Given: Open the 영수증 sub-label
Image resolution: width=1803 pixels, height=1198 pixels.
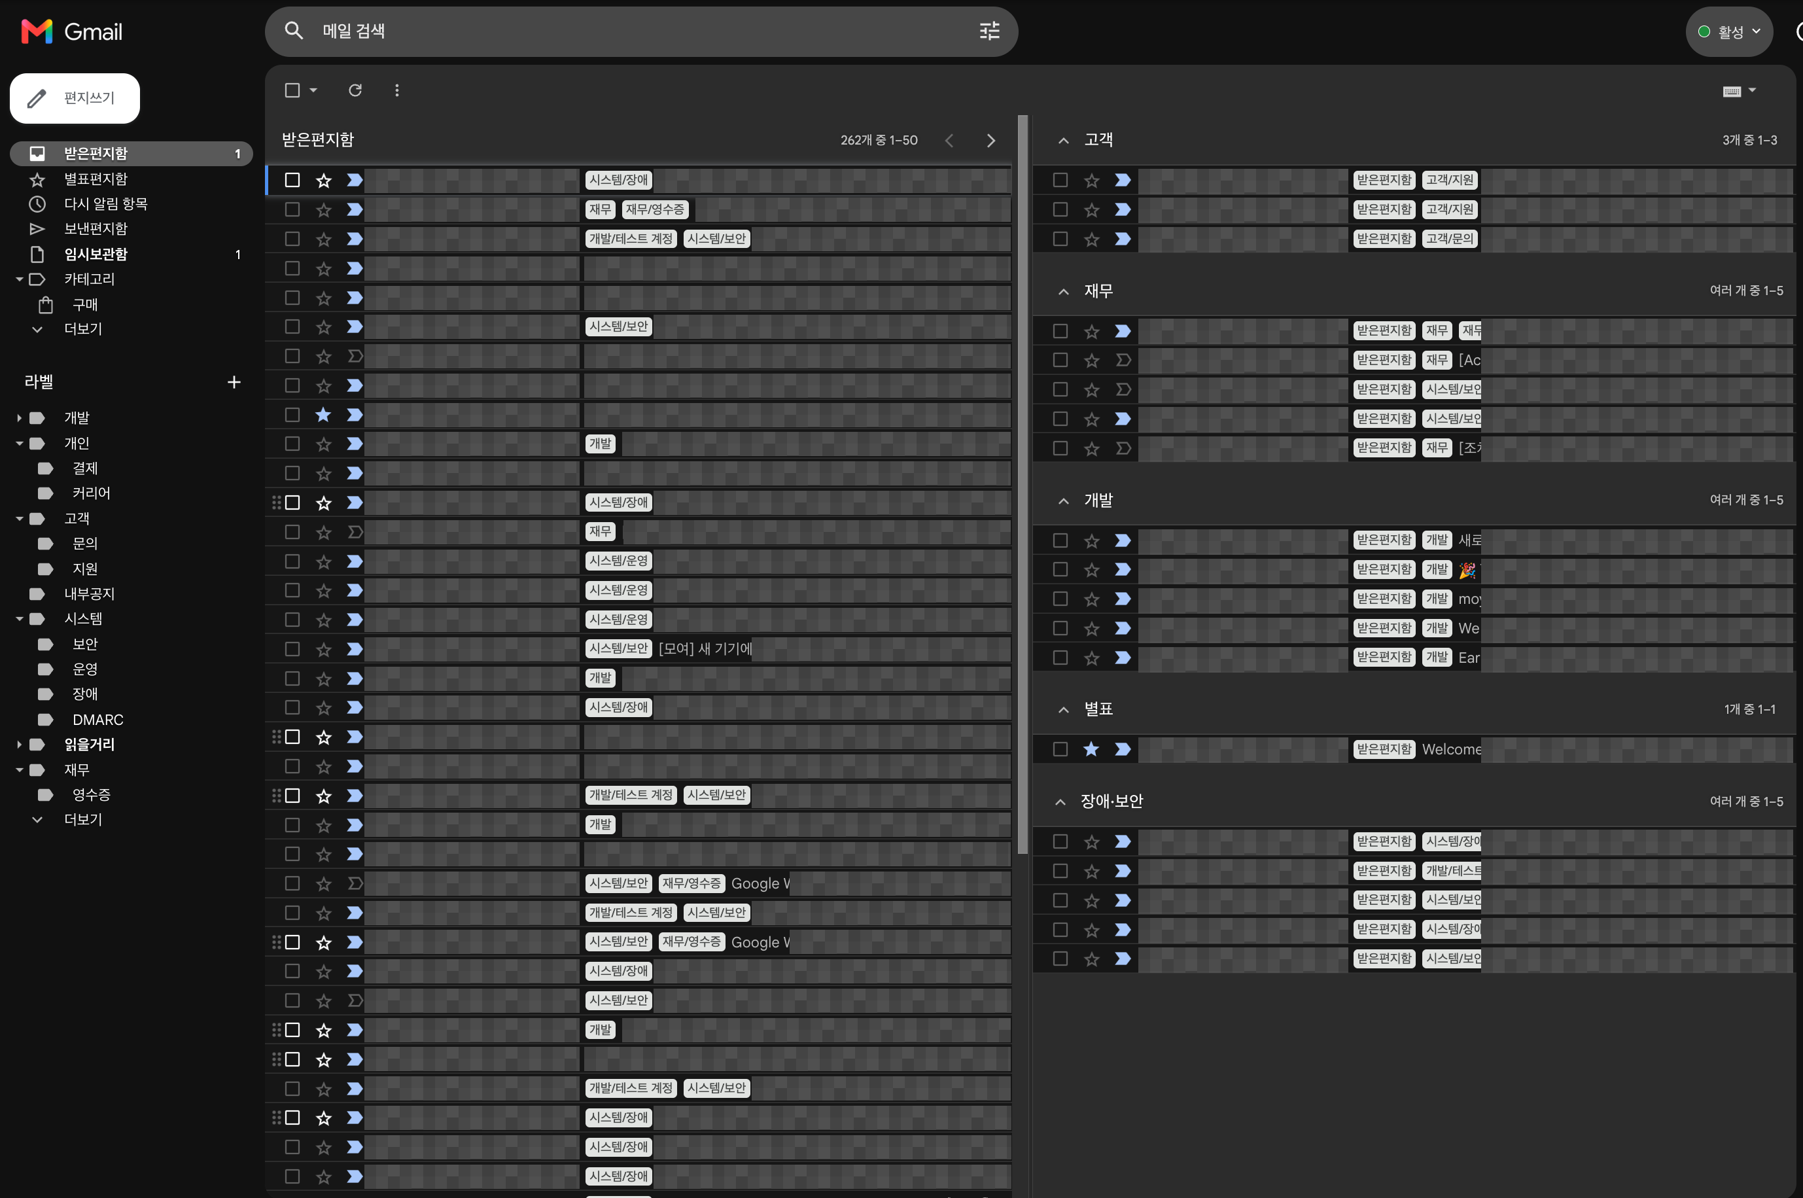Looking at the screenshot, I should pos(91,794).
